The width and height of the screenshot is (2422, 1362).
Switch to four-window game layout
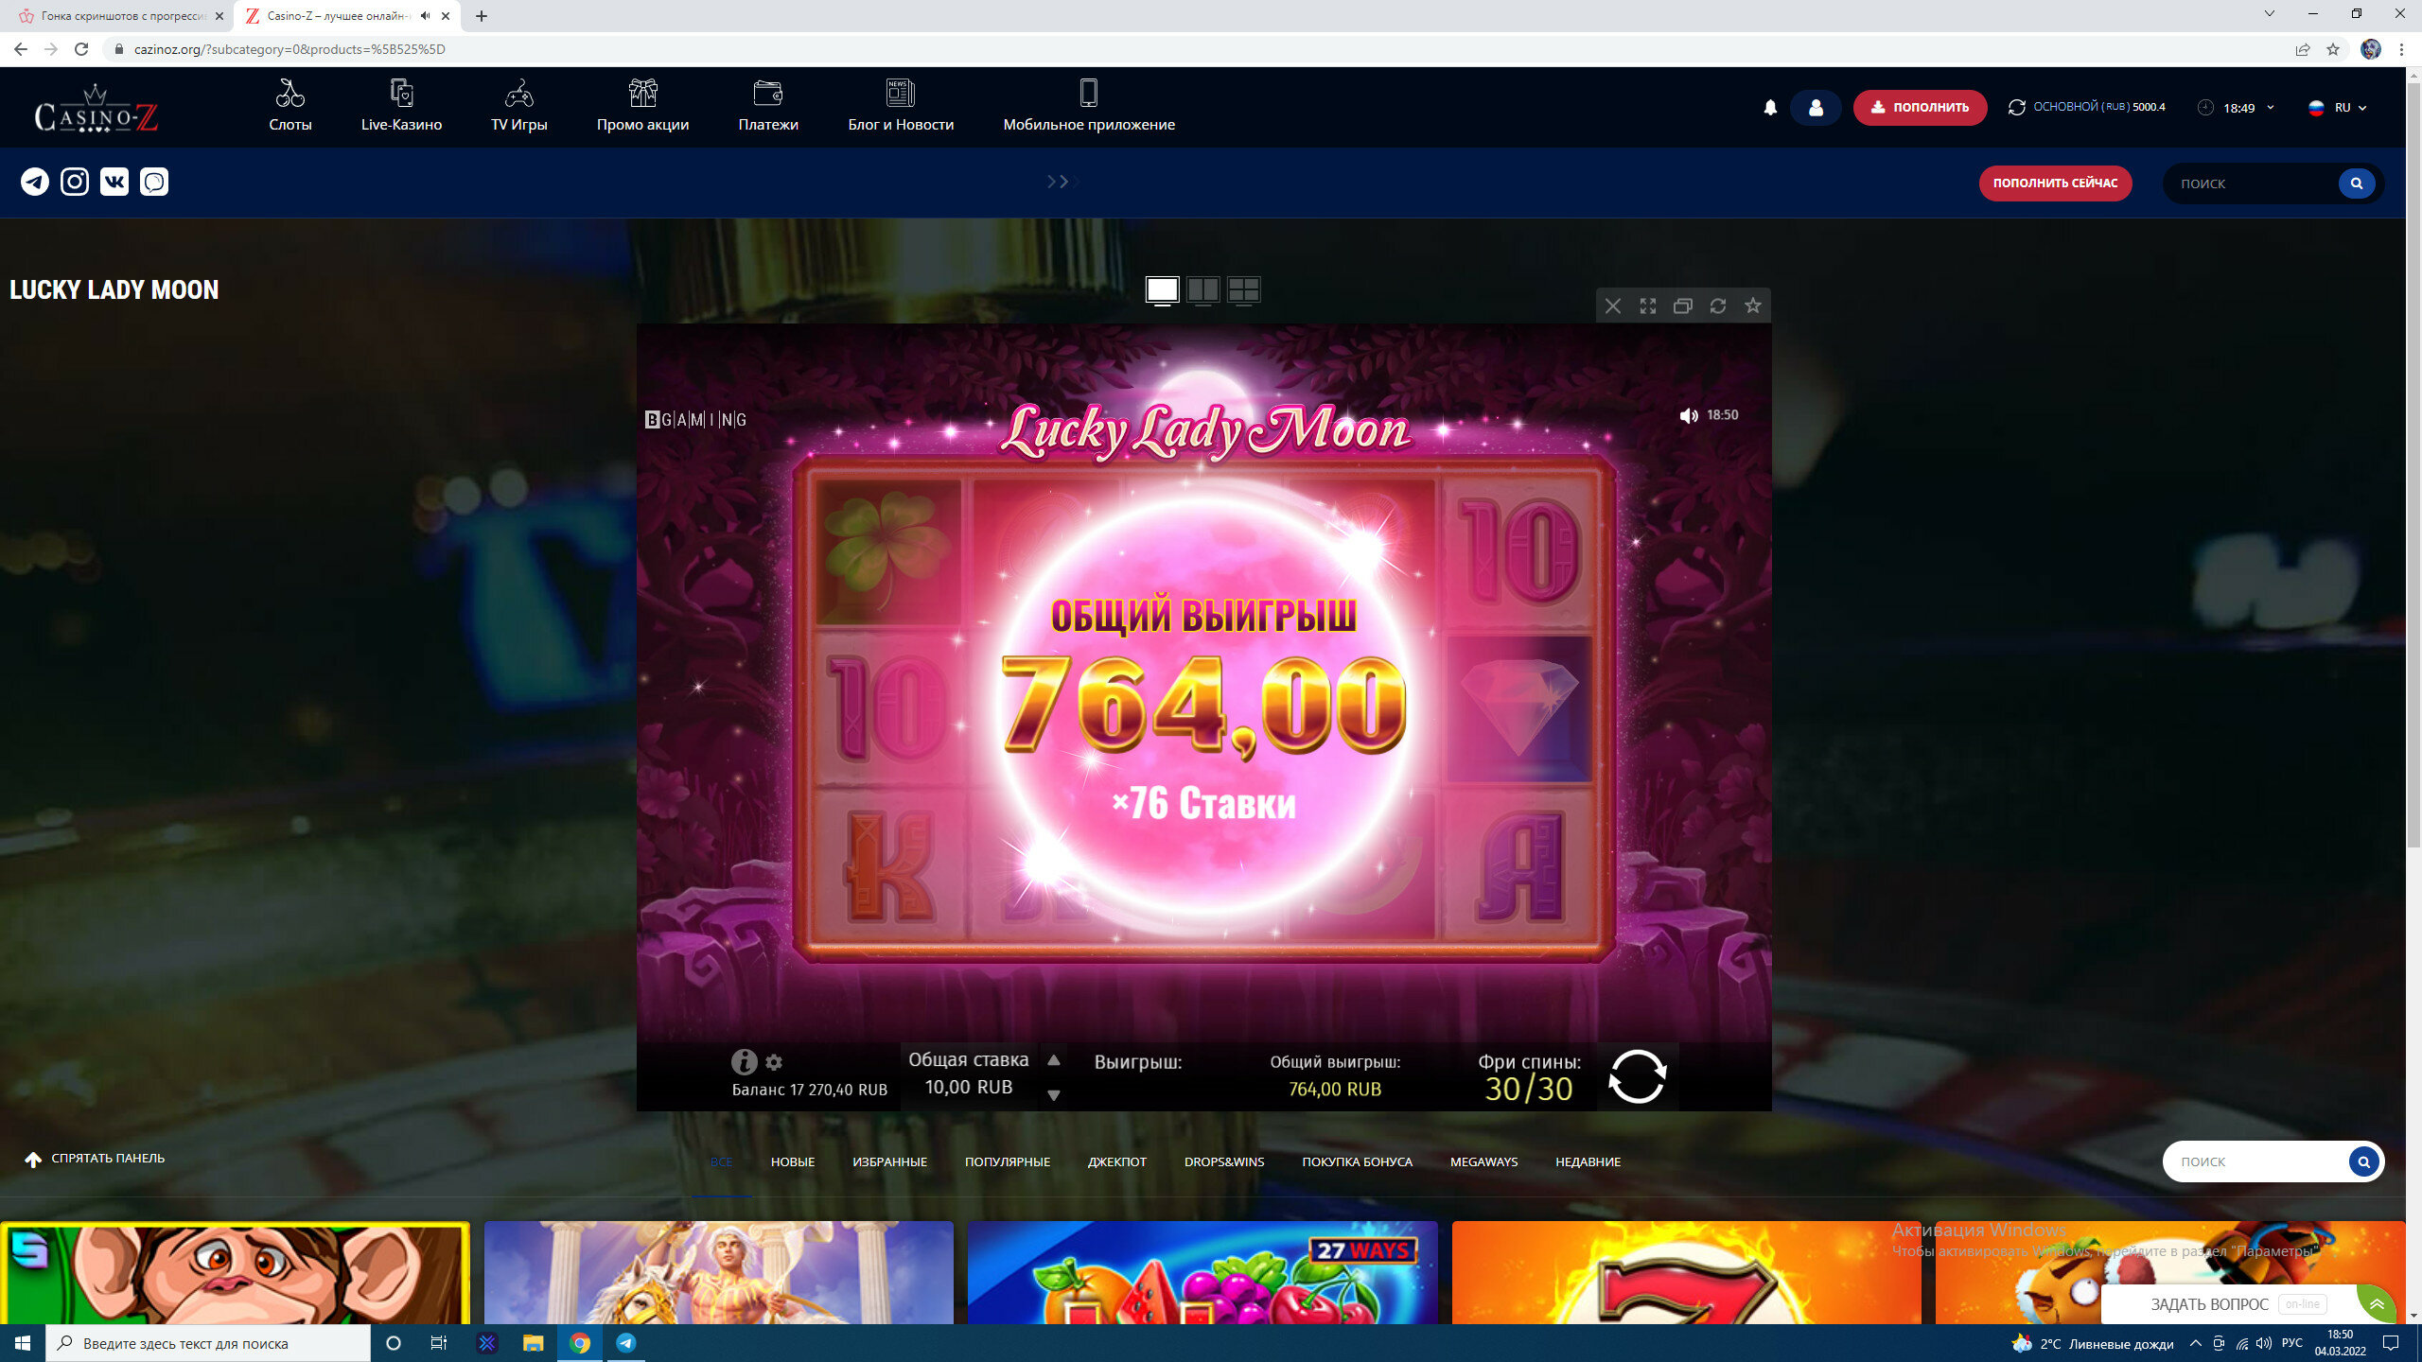click(1243, 289)
